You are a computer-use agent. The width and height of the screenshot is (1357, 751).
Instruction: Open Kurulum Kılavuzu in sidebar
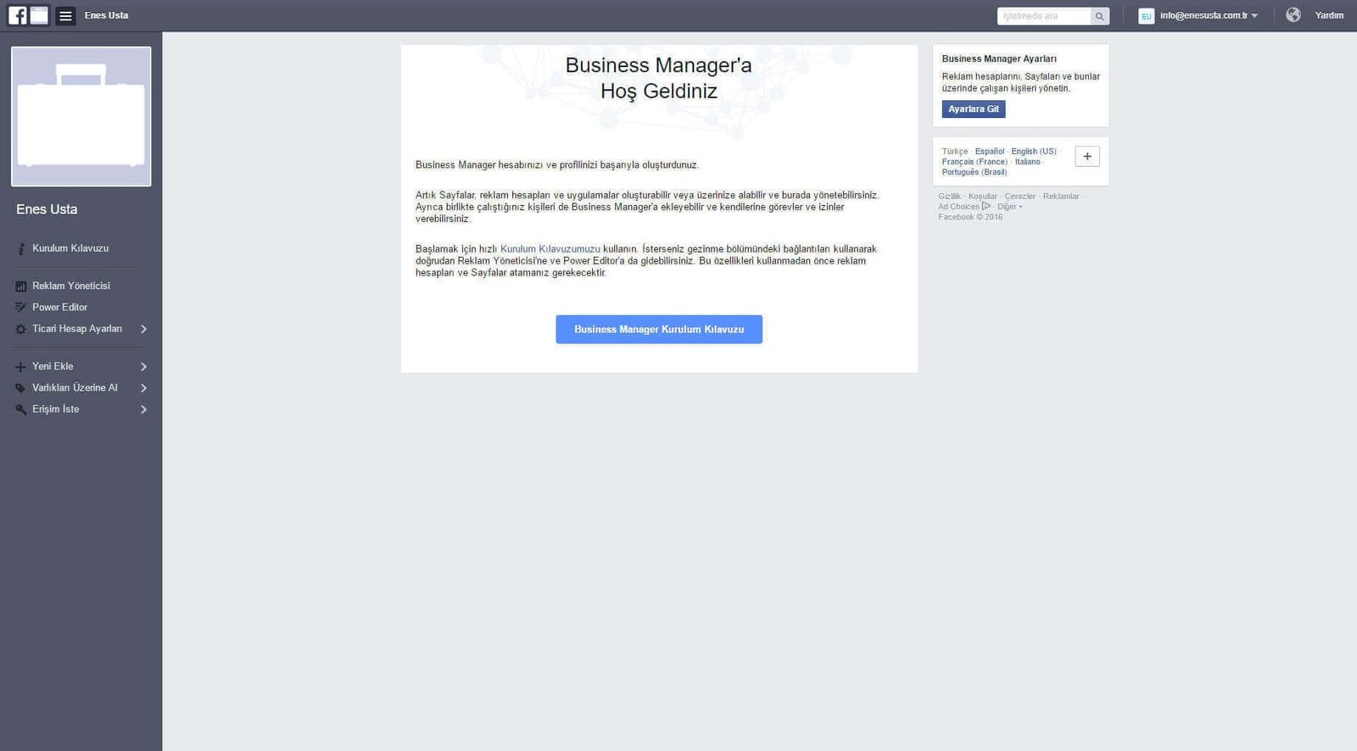pyautogui.click(x=70, y=248)
